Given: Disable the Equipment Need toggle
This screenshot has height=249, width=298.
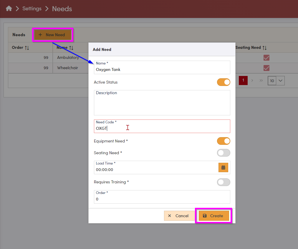Looking at the screenshot, I should point(224,141).
